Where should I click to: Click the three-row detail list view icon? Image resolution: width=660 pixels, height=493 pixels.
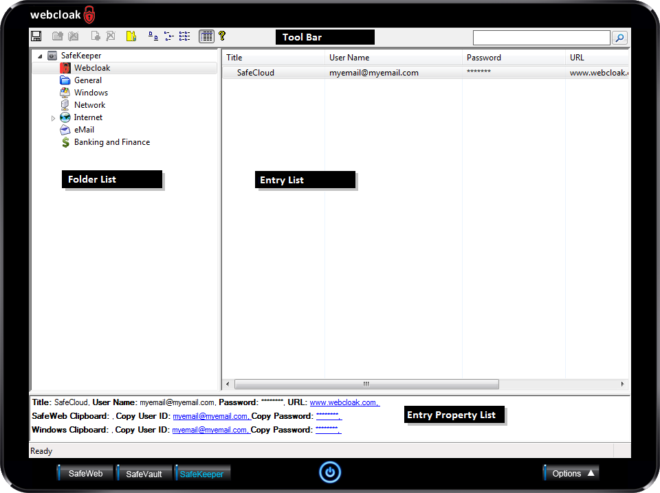[184, 36]
